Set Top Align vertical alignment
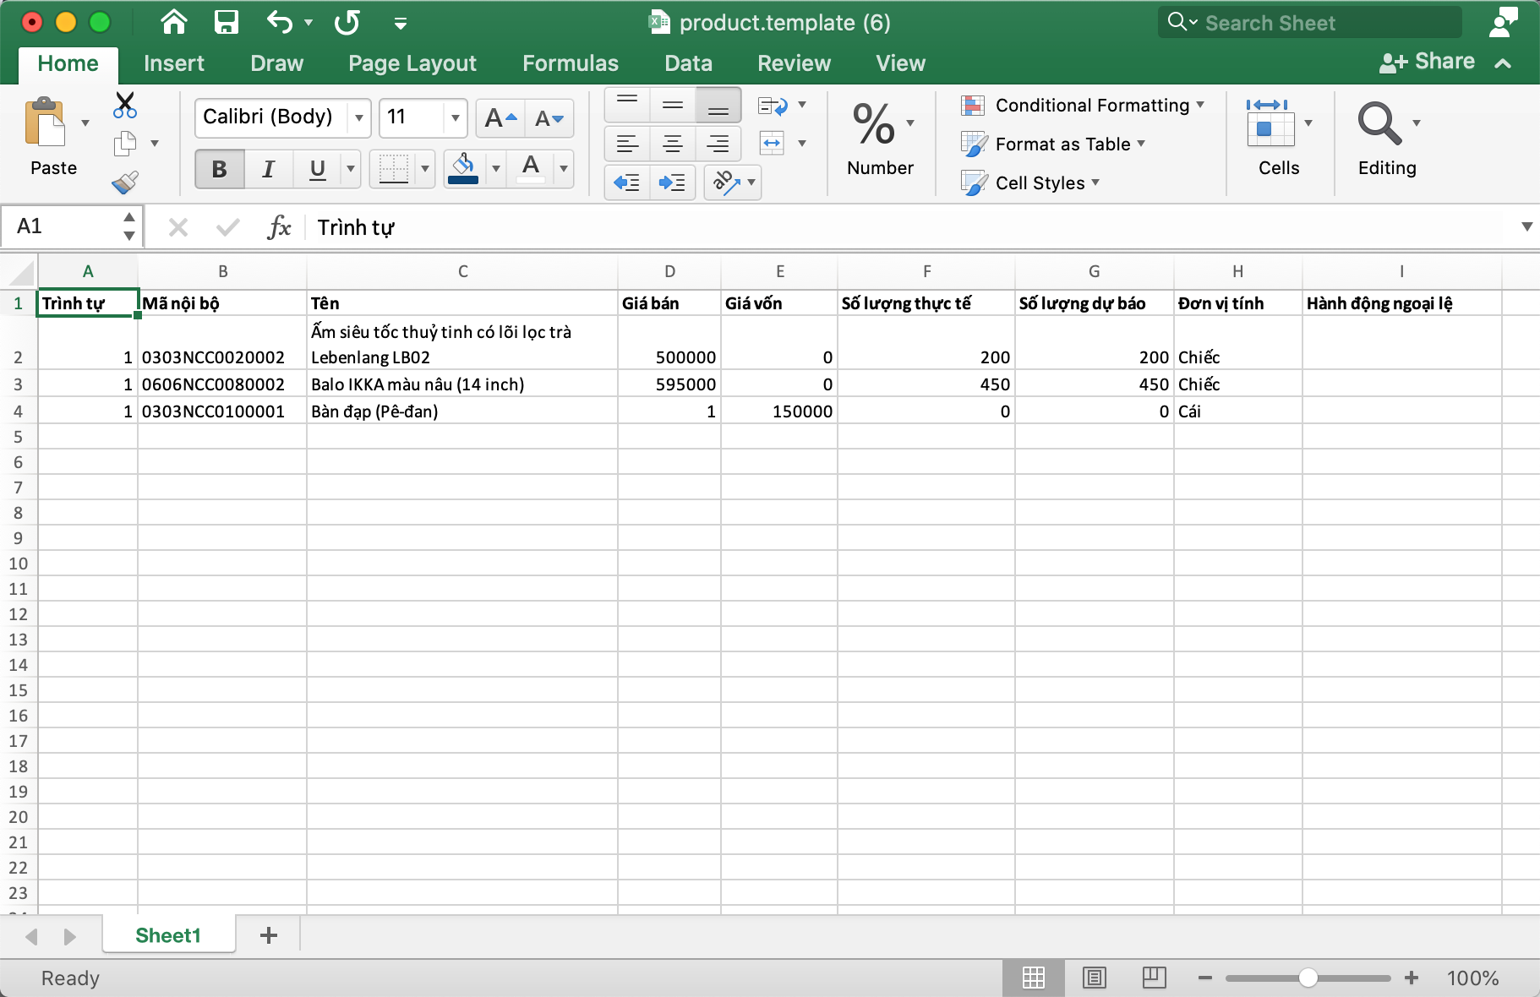The height and width of the screenshot is (997, 1540). 627,105
